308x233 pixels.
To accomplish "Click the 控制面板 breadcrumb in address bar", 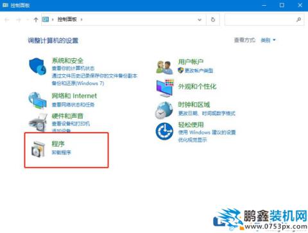I will click(x=67, y=19).
